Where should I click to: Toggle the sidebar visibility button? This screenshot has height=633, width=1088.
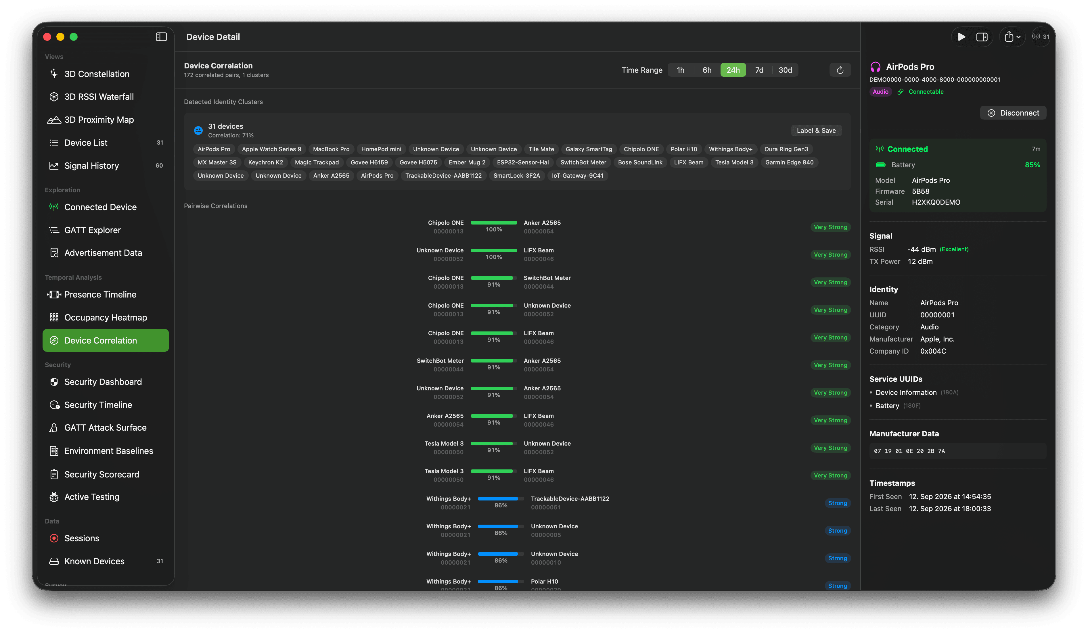coord(161,37)
